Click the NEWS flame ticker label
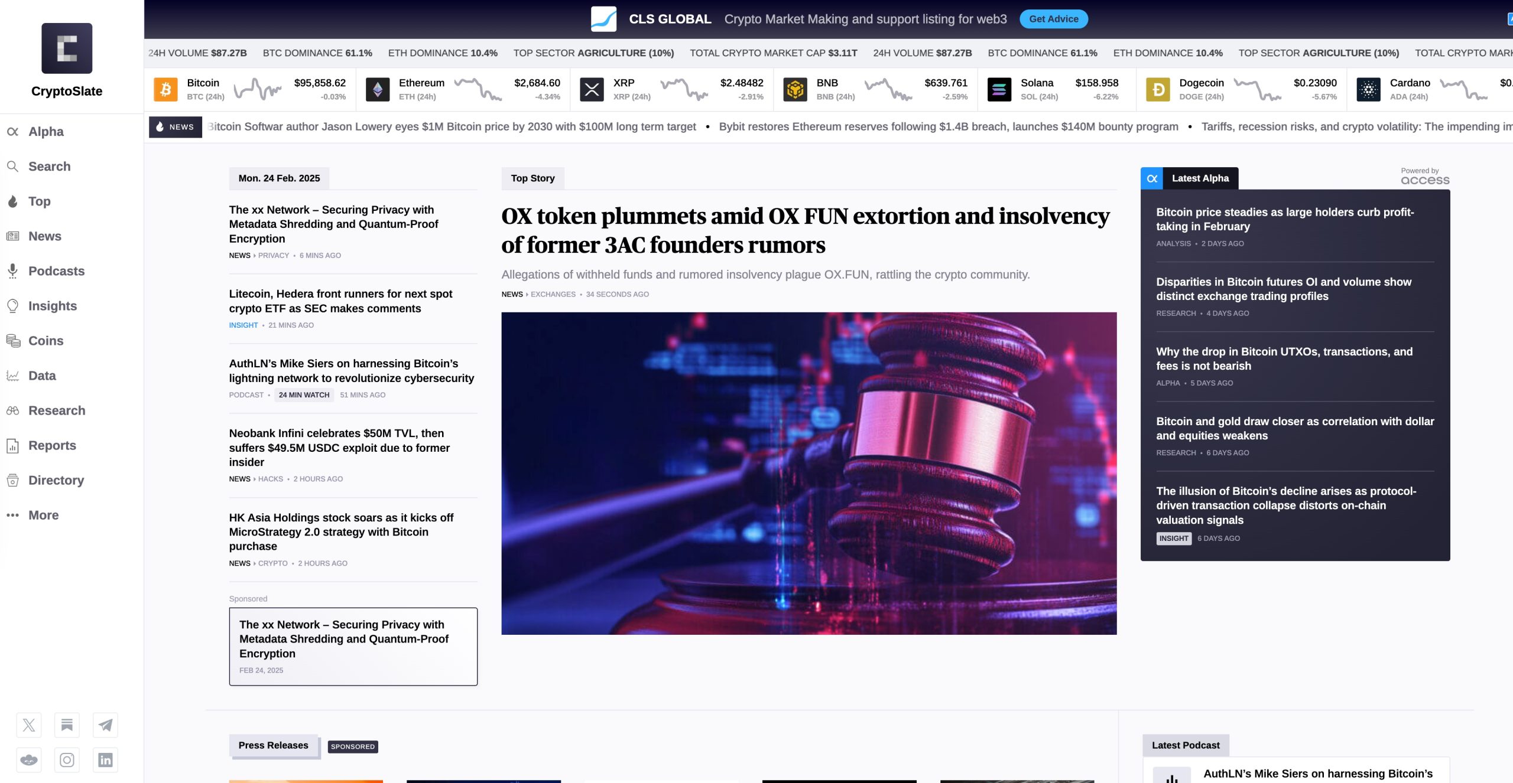The image size is (1513, 783). [176, 127]
